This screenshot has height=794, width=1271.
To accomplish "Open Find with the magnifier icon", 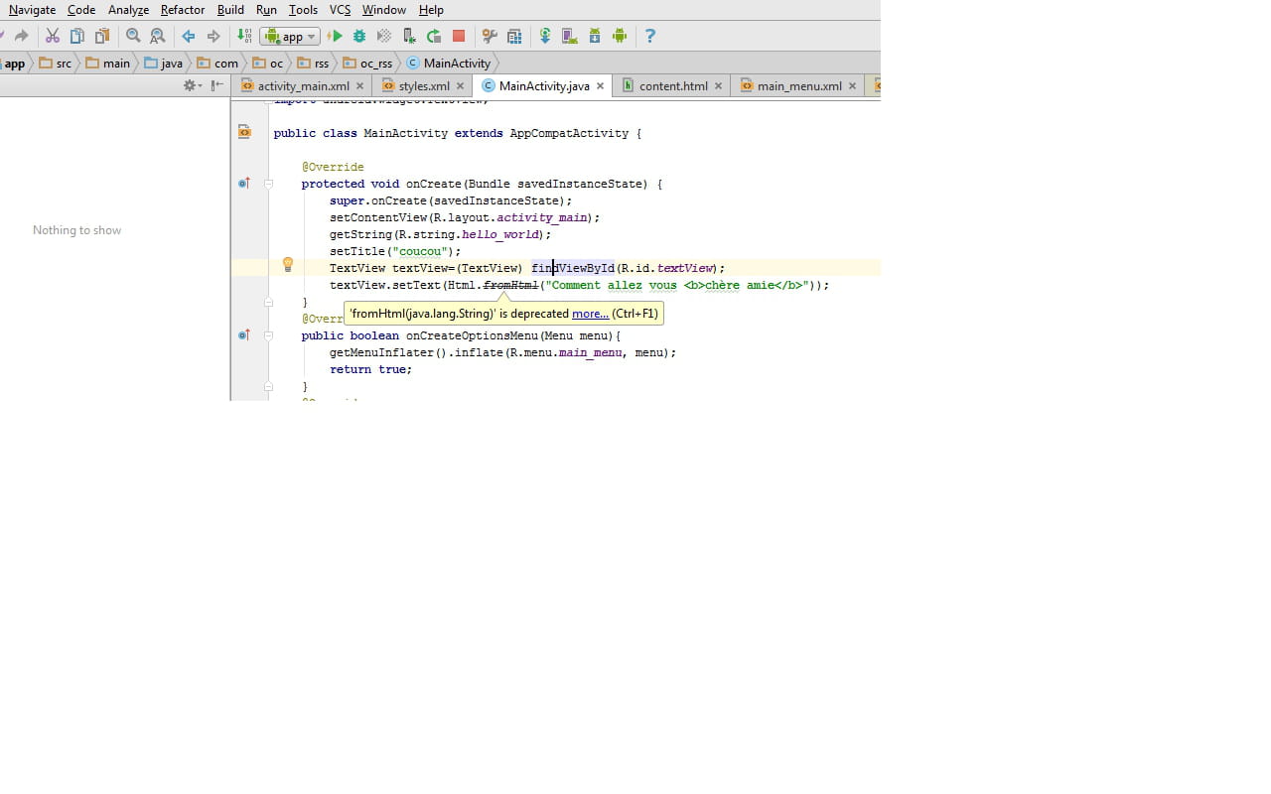I will click(133, 36).
